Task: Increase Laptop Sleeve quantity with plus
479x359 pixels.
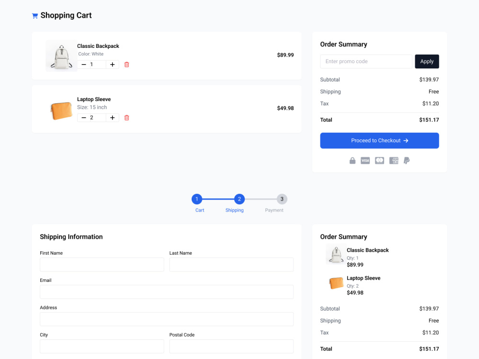Action: (113, 118)
